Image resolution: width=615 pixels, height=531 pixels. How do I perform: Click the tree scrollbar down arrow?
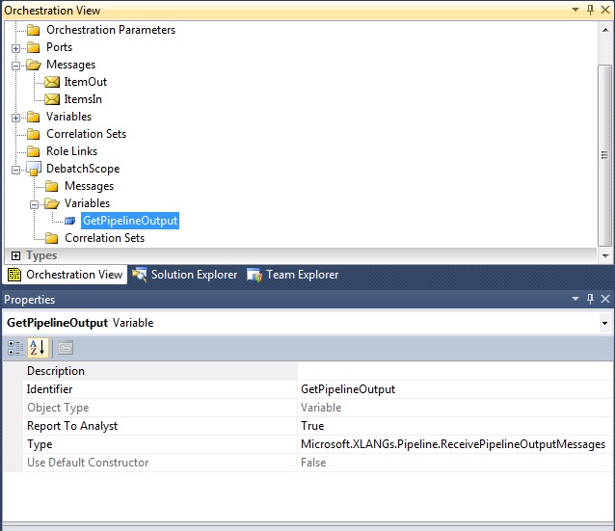point(605,256)
